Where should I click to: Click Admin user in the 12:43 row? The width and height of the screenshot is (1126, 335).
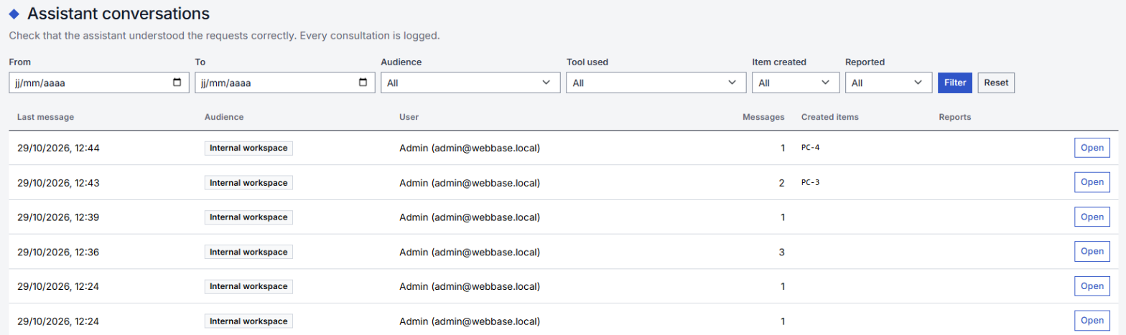click(470, 182)
